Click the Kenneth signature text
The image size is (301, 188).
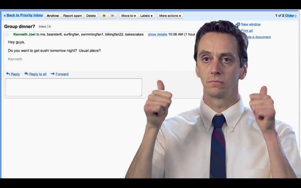click(x=15, y=59)
